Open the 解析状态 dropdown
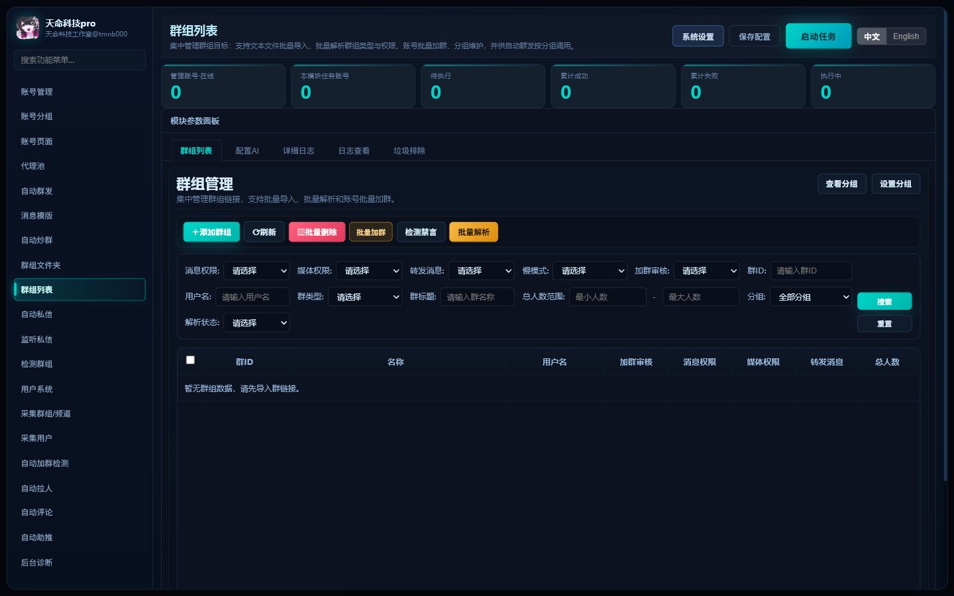 coord(256,323)
